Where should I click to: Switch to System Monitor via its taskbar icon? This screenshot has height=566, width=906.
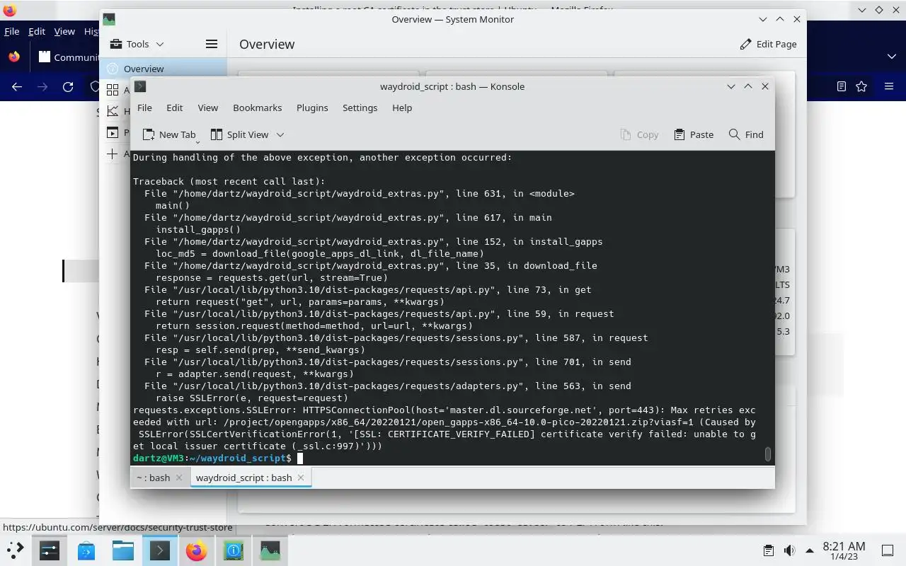[x=270, y=550]
